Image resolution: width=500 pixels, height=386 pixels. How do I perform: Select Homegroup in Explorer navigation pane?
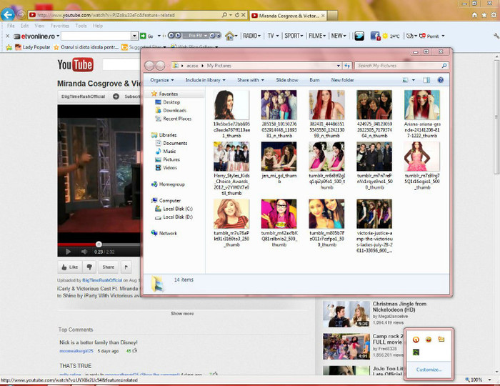[171, 184]
